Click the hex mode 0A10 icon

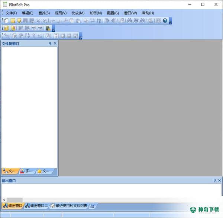pyautogui.click(x=99, y=21)
